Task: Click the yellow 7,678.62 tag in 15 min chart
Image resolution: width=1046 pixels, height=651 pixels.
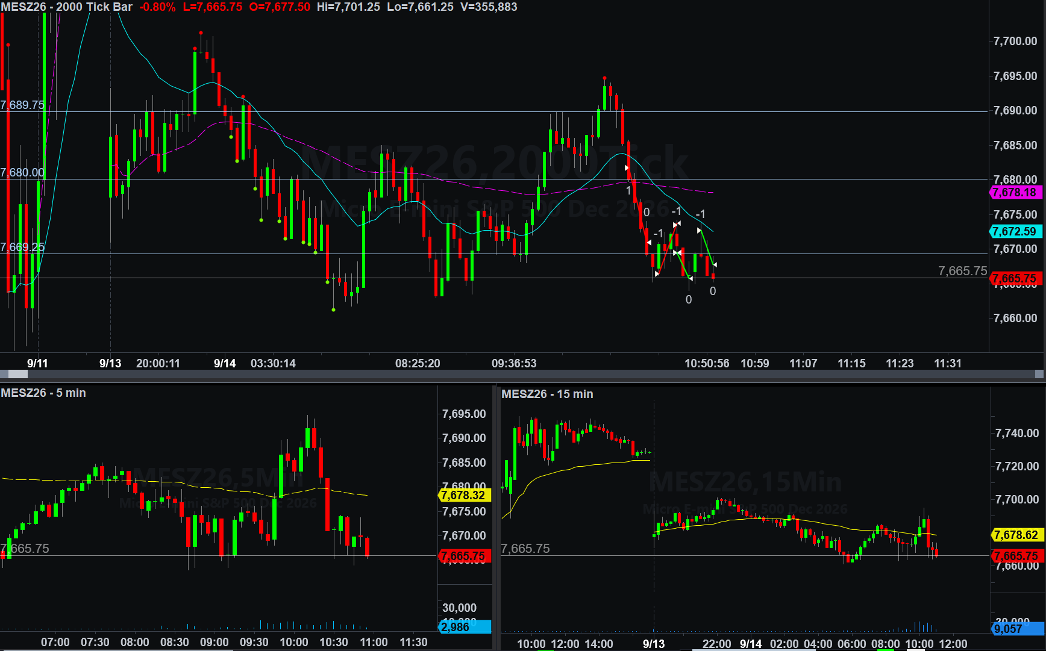Action: tap(1017, 535)
